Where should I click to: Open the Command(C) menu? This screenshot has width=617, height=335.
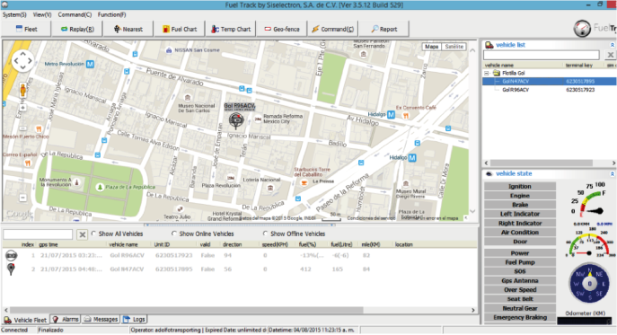[x=75, y=14]
